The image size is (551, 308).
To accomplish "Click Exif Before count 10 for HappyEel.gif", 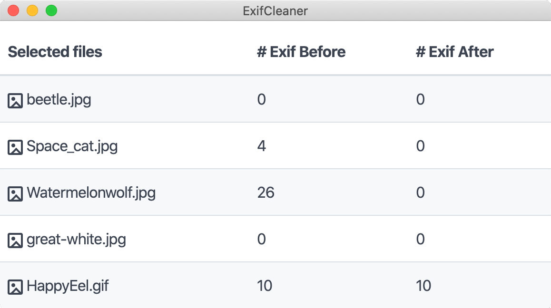I will [x=265, y=286].
